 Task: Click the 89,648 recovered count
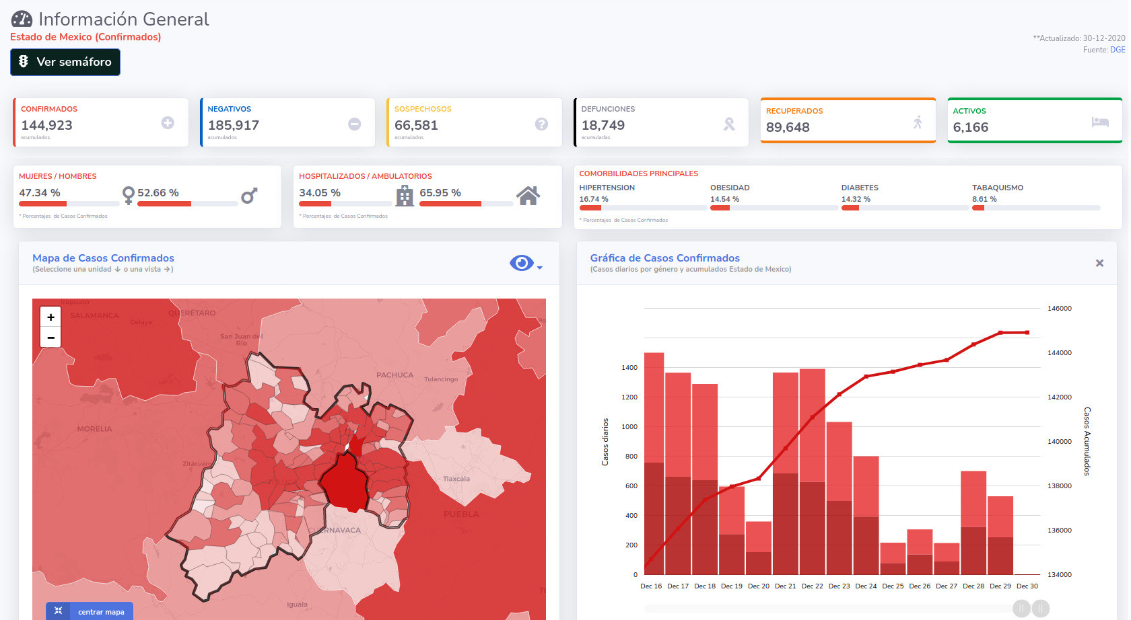788,127
